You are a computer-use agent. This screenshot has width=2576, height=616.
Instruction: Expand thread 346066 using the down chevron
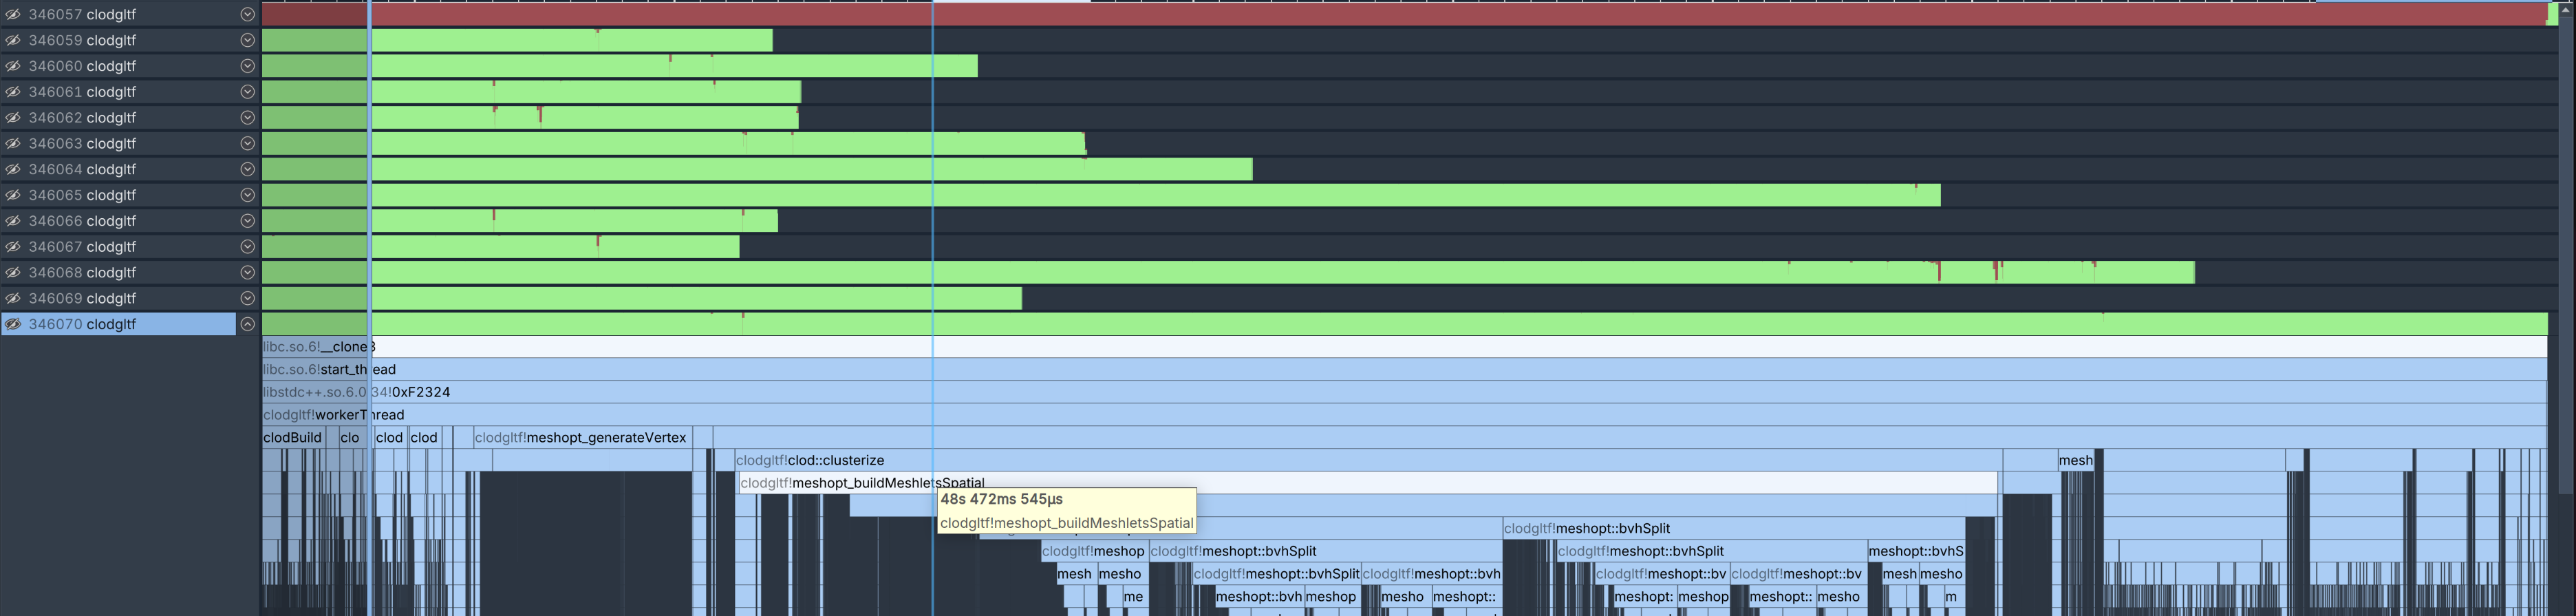point(247,221)
